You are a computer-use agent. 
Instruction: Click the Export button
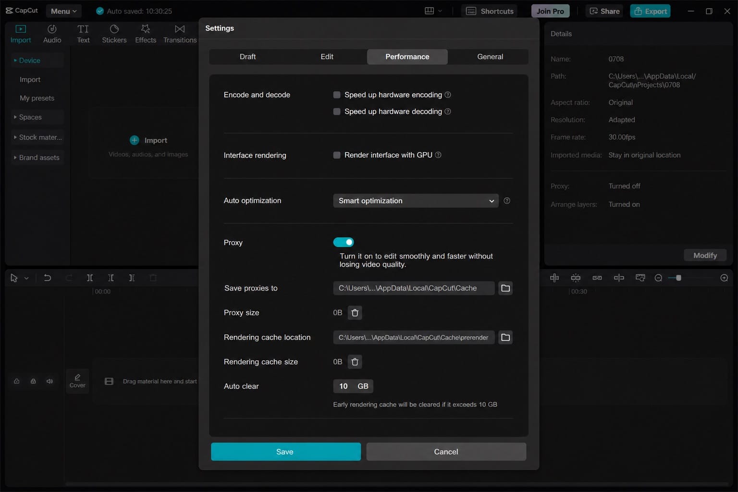(650, 11)
